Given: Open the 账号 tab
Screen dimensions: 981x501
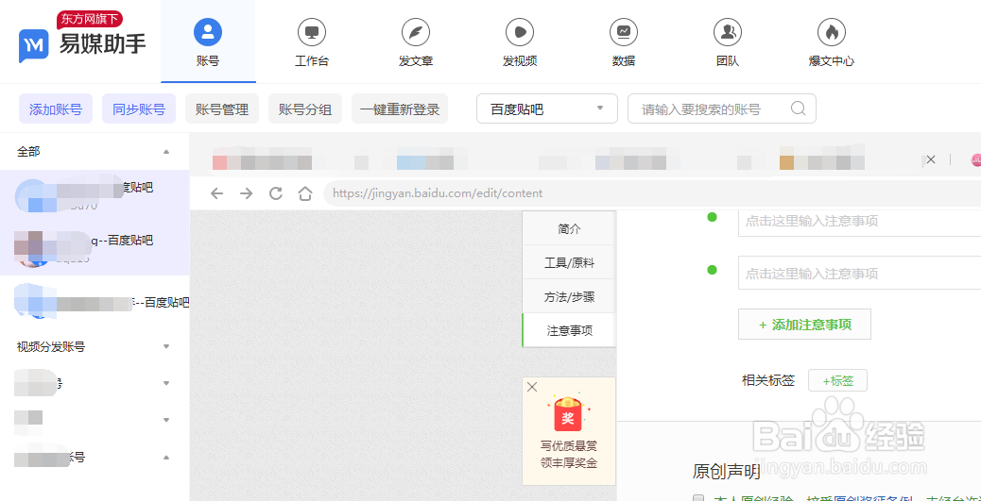Looking at the screenshot, I should pyautogui.click(x=208, y=42).
